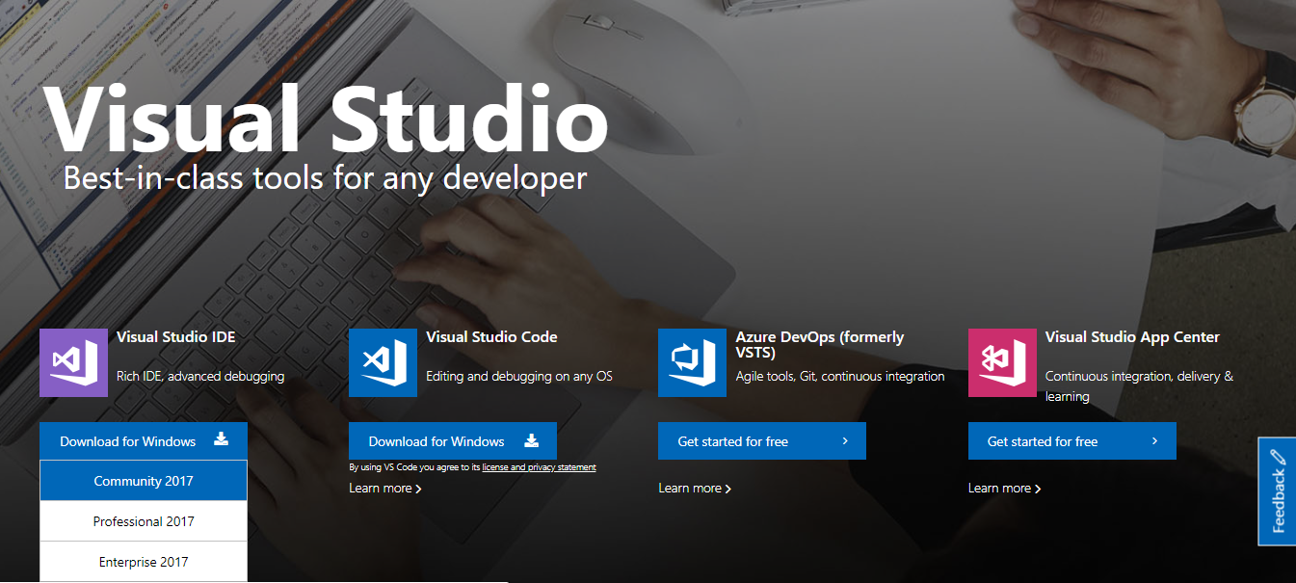Click 'Editing and debugging on any OS' text
The width and height of the screenshot is (1296, 583).
[x=519, y=377]
